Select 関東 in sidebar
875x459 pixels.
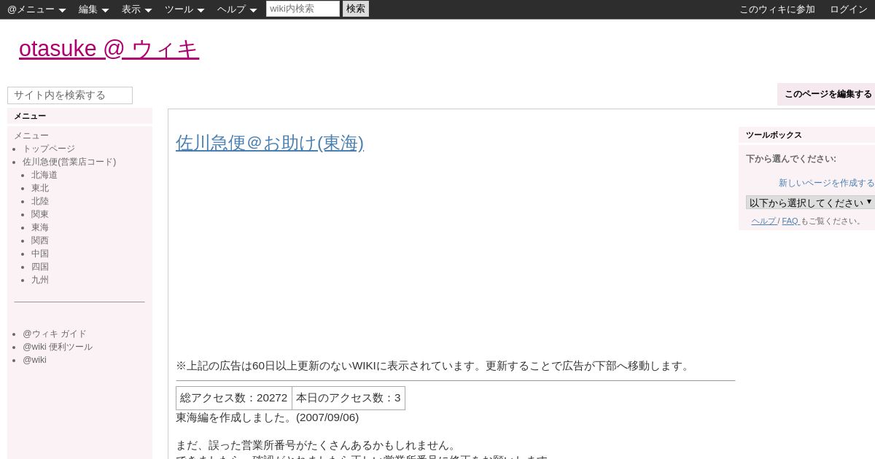(x=40, y=214)
